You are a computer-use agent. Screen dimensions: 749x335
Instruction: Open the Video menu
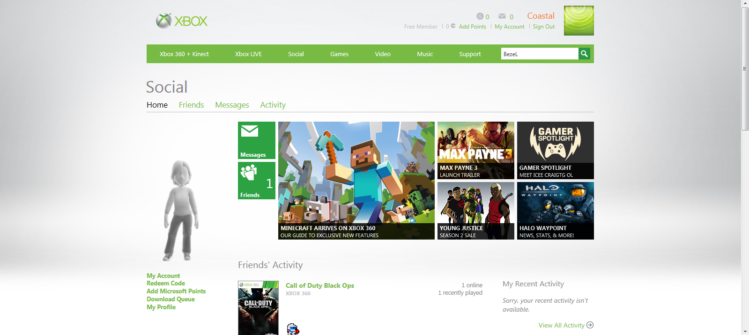[x=383, y=54]
